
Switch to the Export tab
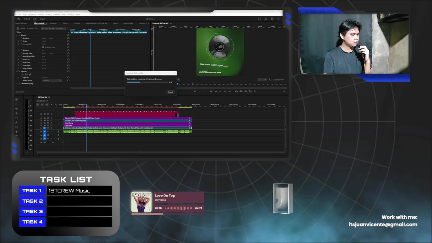43,19
